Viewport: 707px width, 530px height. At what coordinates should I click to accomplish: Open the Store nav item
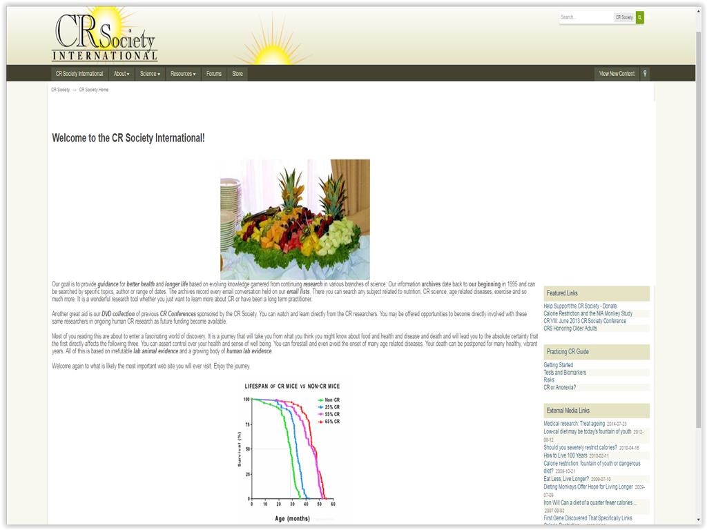[x=238, y=73]
